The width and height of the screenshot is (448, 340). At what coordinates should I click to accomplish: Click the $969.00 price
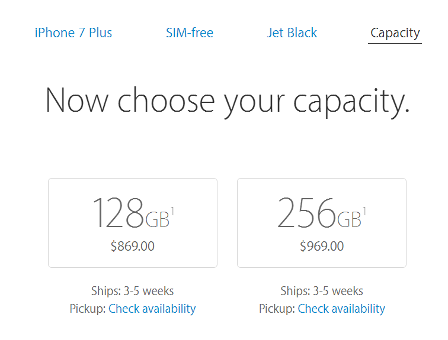322,247
